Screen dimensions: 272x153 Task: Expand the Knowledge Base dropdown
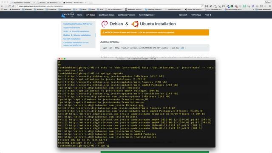tap(147, 15)
